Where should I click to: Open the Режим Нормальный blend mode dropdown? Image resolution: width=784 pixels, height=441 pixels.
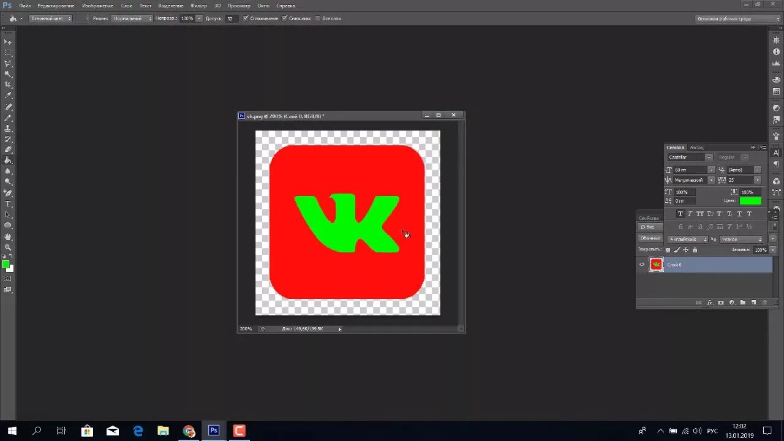coord(132,18)
